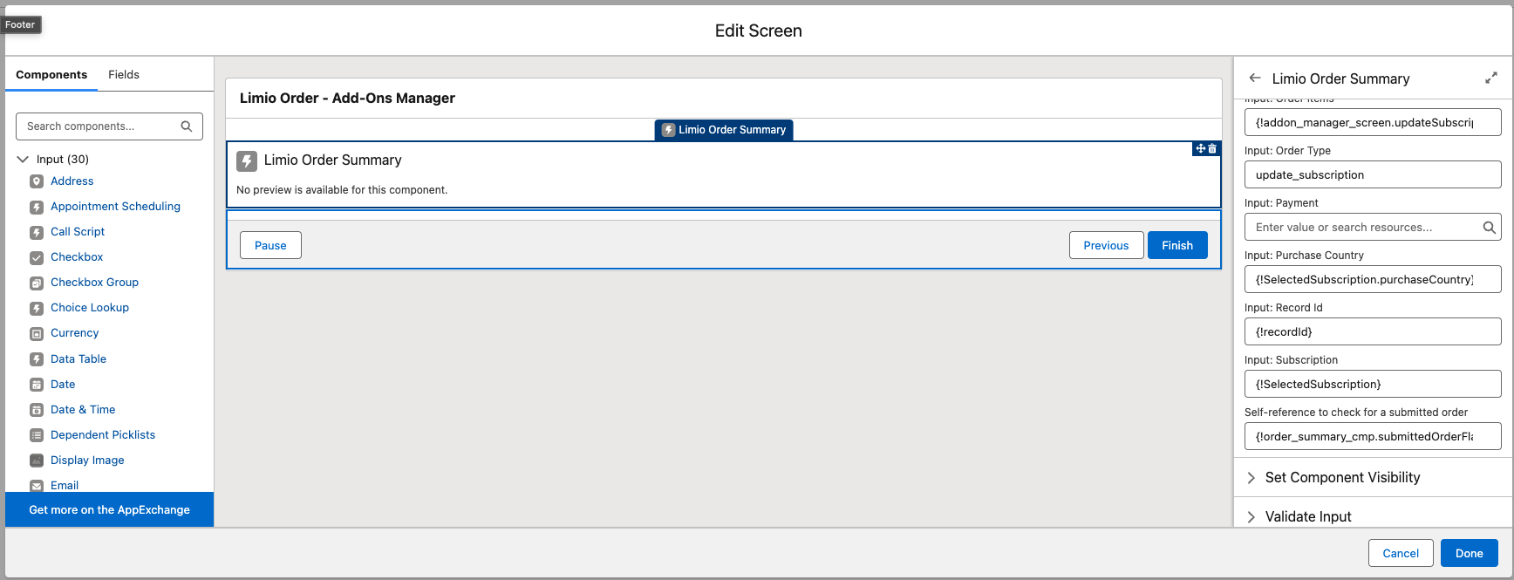Click the move handle on Limio Order Summary
Image resolution: width=1514 pixels, height=580 pixels.
click(1200, 148)
